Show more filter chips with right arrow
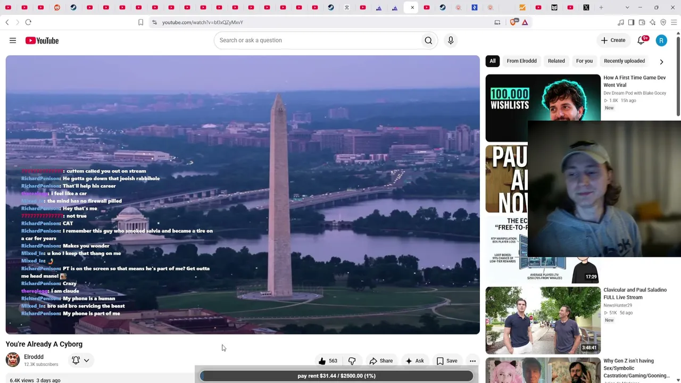 661,62
